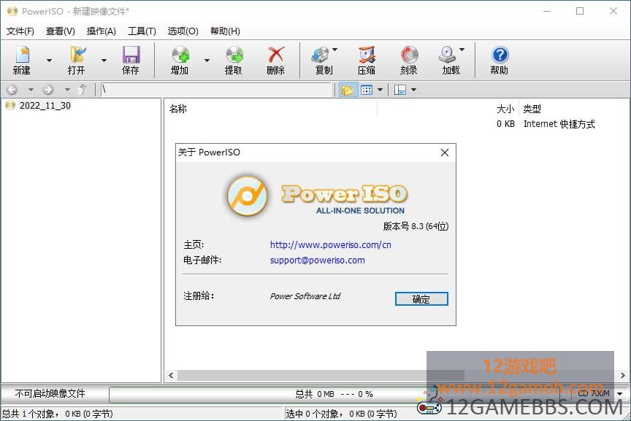Image resolution: width=631 pixels, height=421 pixels.
Task: Open the pane layout dropdown arrow
Action: pos(413,90)
